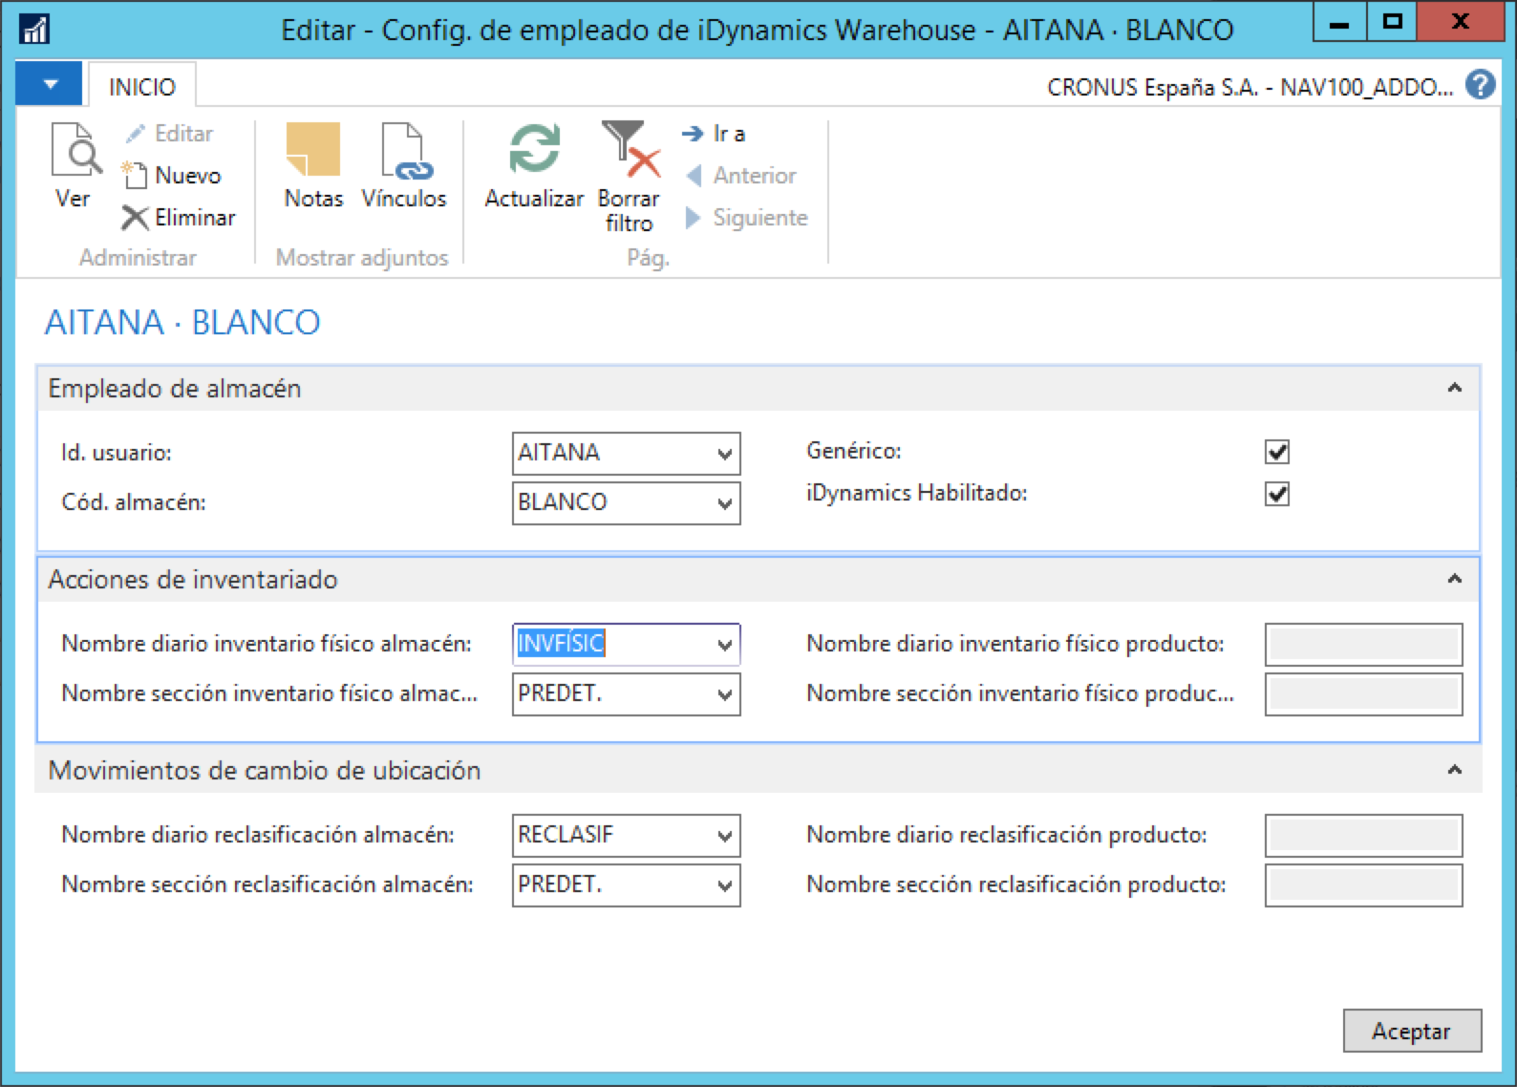Open the Id. usuario AITANA dropdown

tap(725, 454)
